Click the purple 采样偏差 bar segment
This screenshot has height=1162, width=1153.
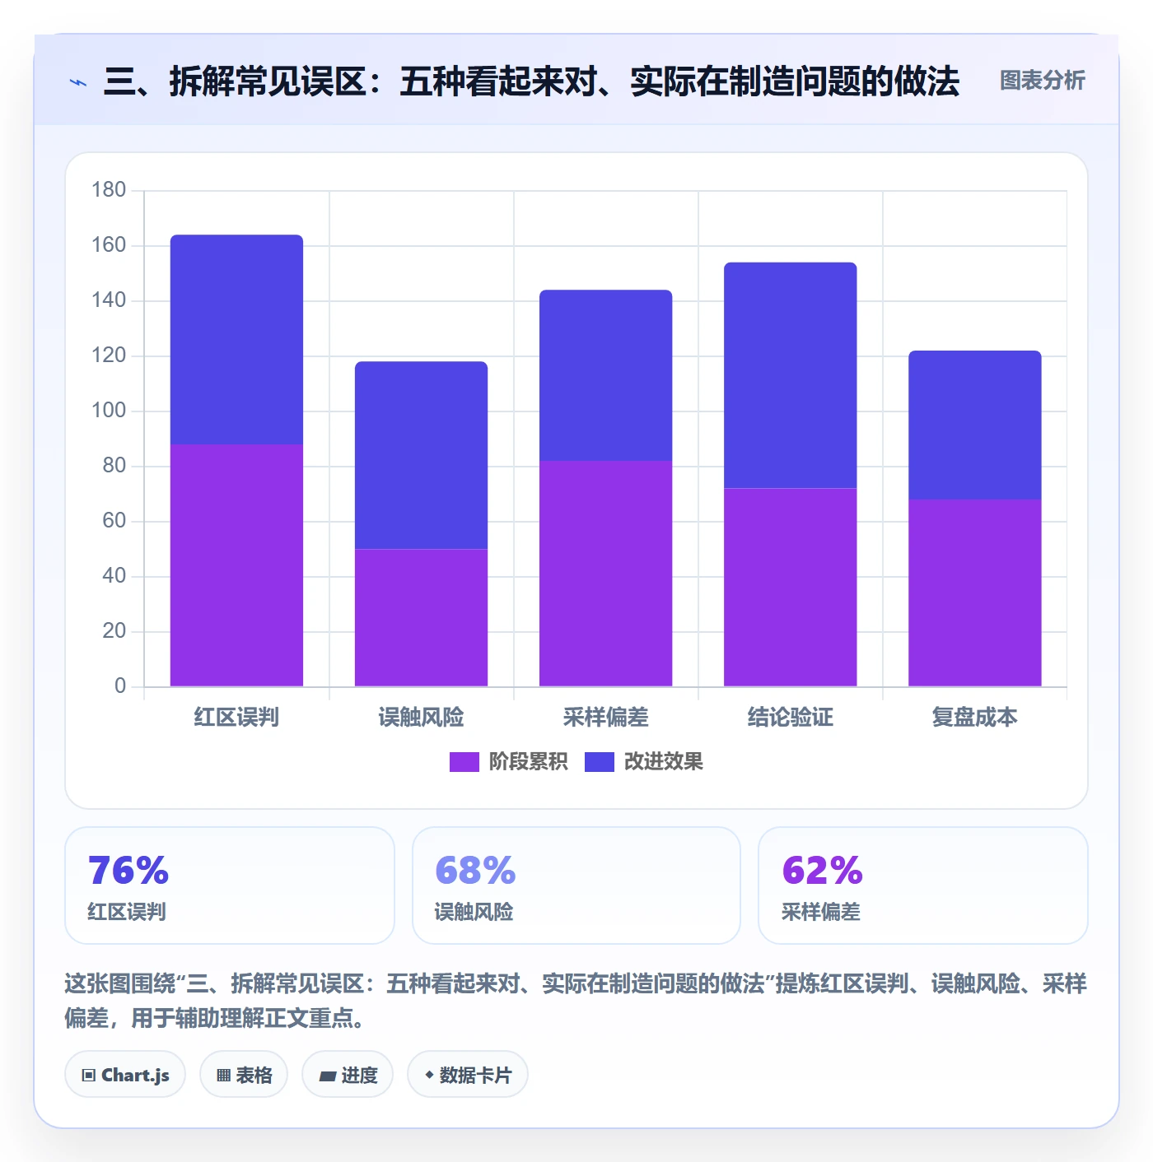[x=605, y=574]
